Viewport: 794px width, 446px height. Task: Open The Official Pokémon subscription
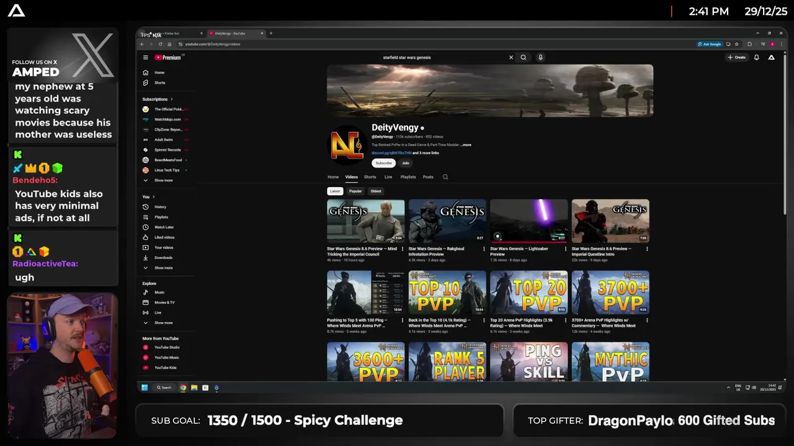[165, 109]
